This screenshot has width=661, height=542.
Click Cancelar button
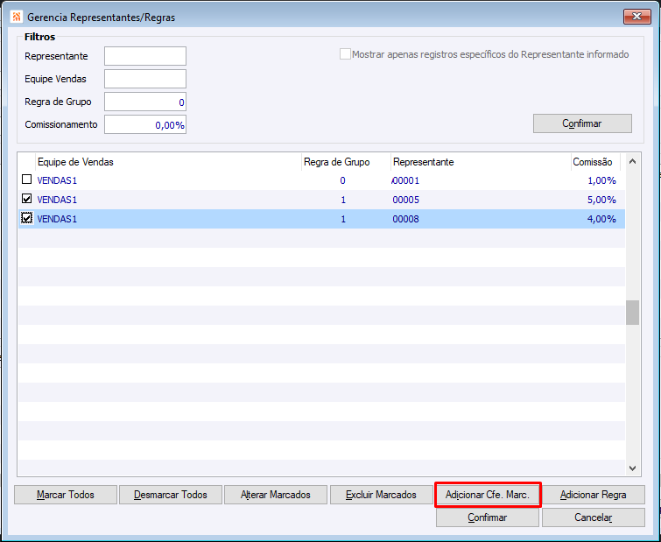click(x=594, y=517)
